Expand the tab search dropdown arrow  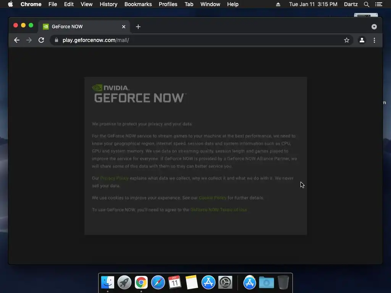(374, 27)
